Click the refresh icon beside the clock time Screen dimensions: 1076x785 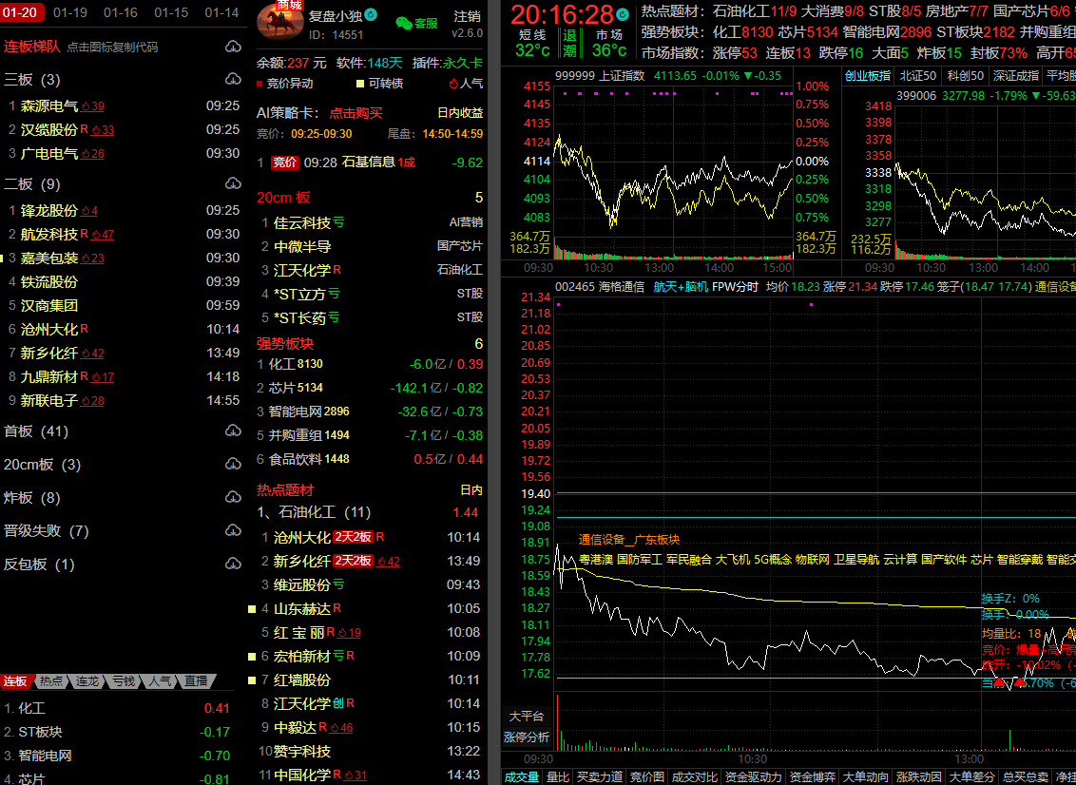tap(623, 15)
